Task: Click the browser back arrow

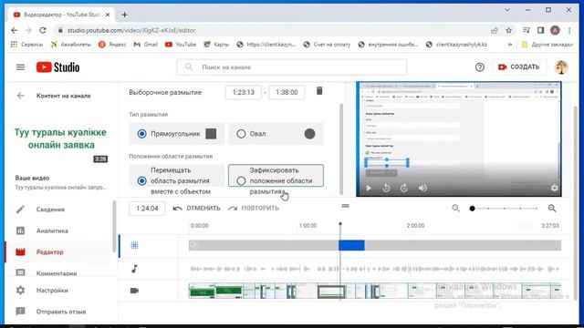Action: (x=15, y=30)
